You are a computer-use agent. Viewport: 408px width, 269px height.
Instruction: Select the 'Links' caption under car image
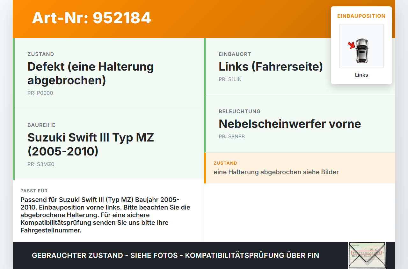click(x=361, y=75)
